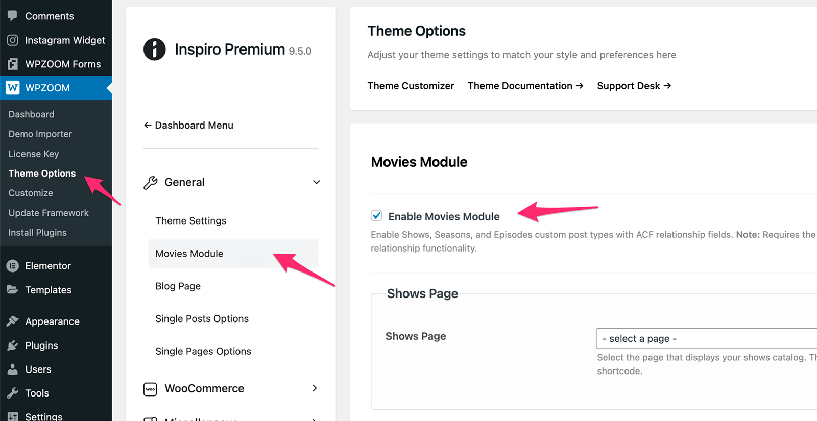Open Customize submenu item
The image size is (817, 421).
pyautogui.click(x=31, y=193)
